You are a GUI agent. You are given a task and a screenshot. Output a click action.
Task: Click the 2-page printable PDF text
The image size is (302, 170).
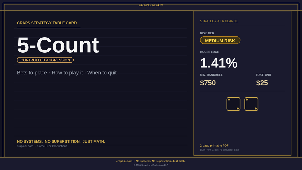coord(214,146)
